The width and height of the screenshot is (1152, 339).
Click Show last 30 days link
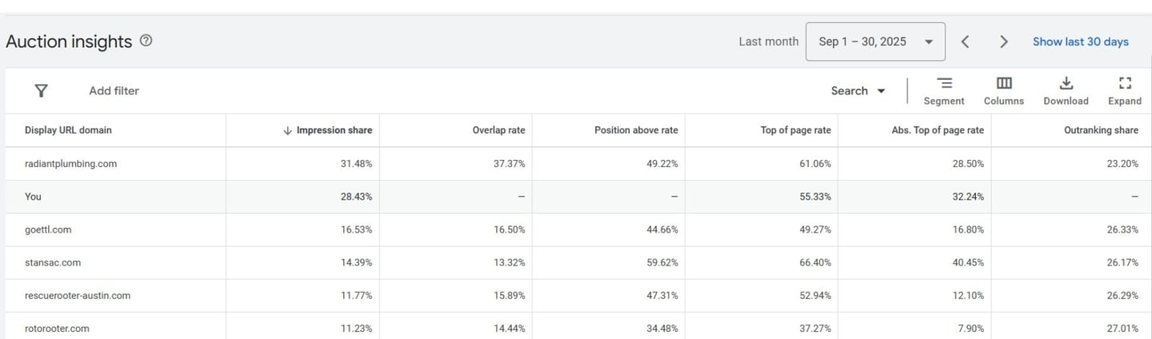point(1080,42)
